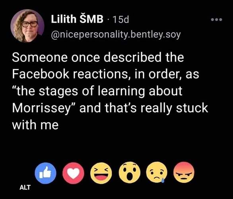This screenshot has width=233, height=199.
Task: Select the red heart Love reaction
Action: (73, 173)
